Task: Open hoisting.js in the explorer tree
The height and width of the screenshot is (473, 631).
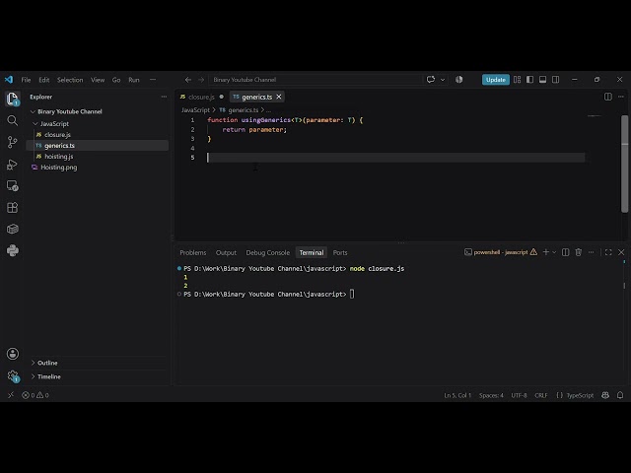Action: [59, 157]
